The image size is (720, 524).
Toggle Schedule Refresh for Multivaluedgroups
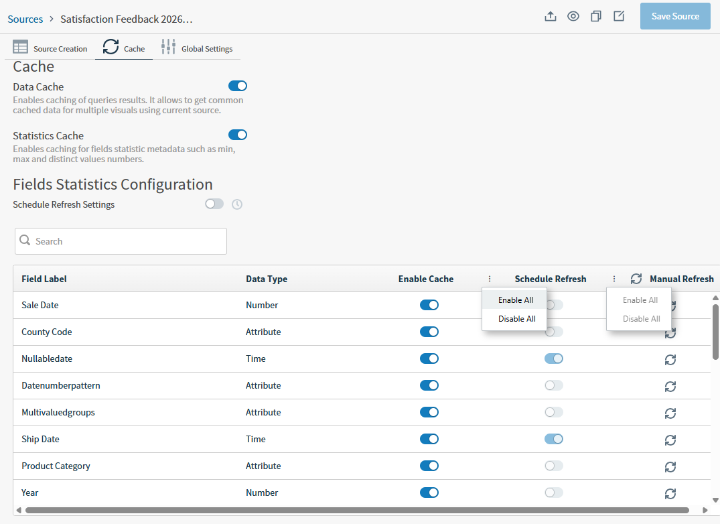tap(554, 412)
